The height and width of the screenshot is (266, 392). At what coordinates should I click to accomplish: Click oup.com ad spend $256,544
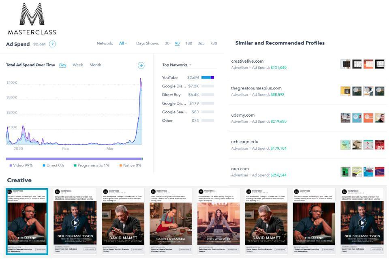278,175
